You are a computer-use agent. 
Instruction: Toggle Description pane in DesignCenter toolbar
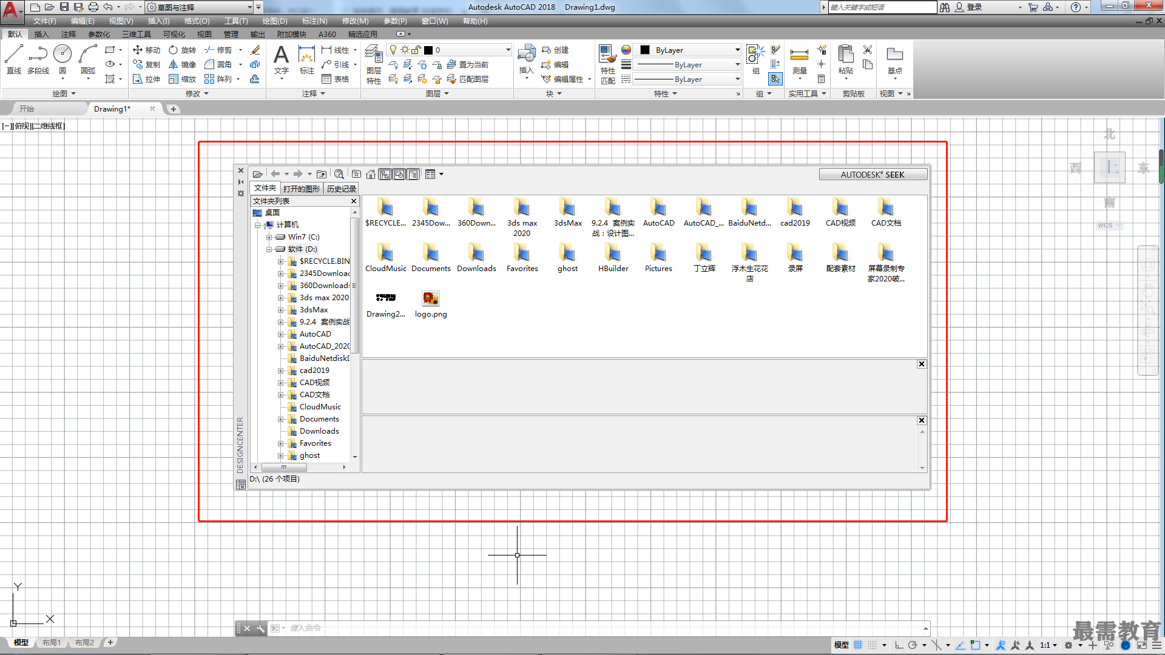[413, 174]
